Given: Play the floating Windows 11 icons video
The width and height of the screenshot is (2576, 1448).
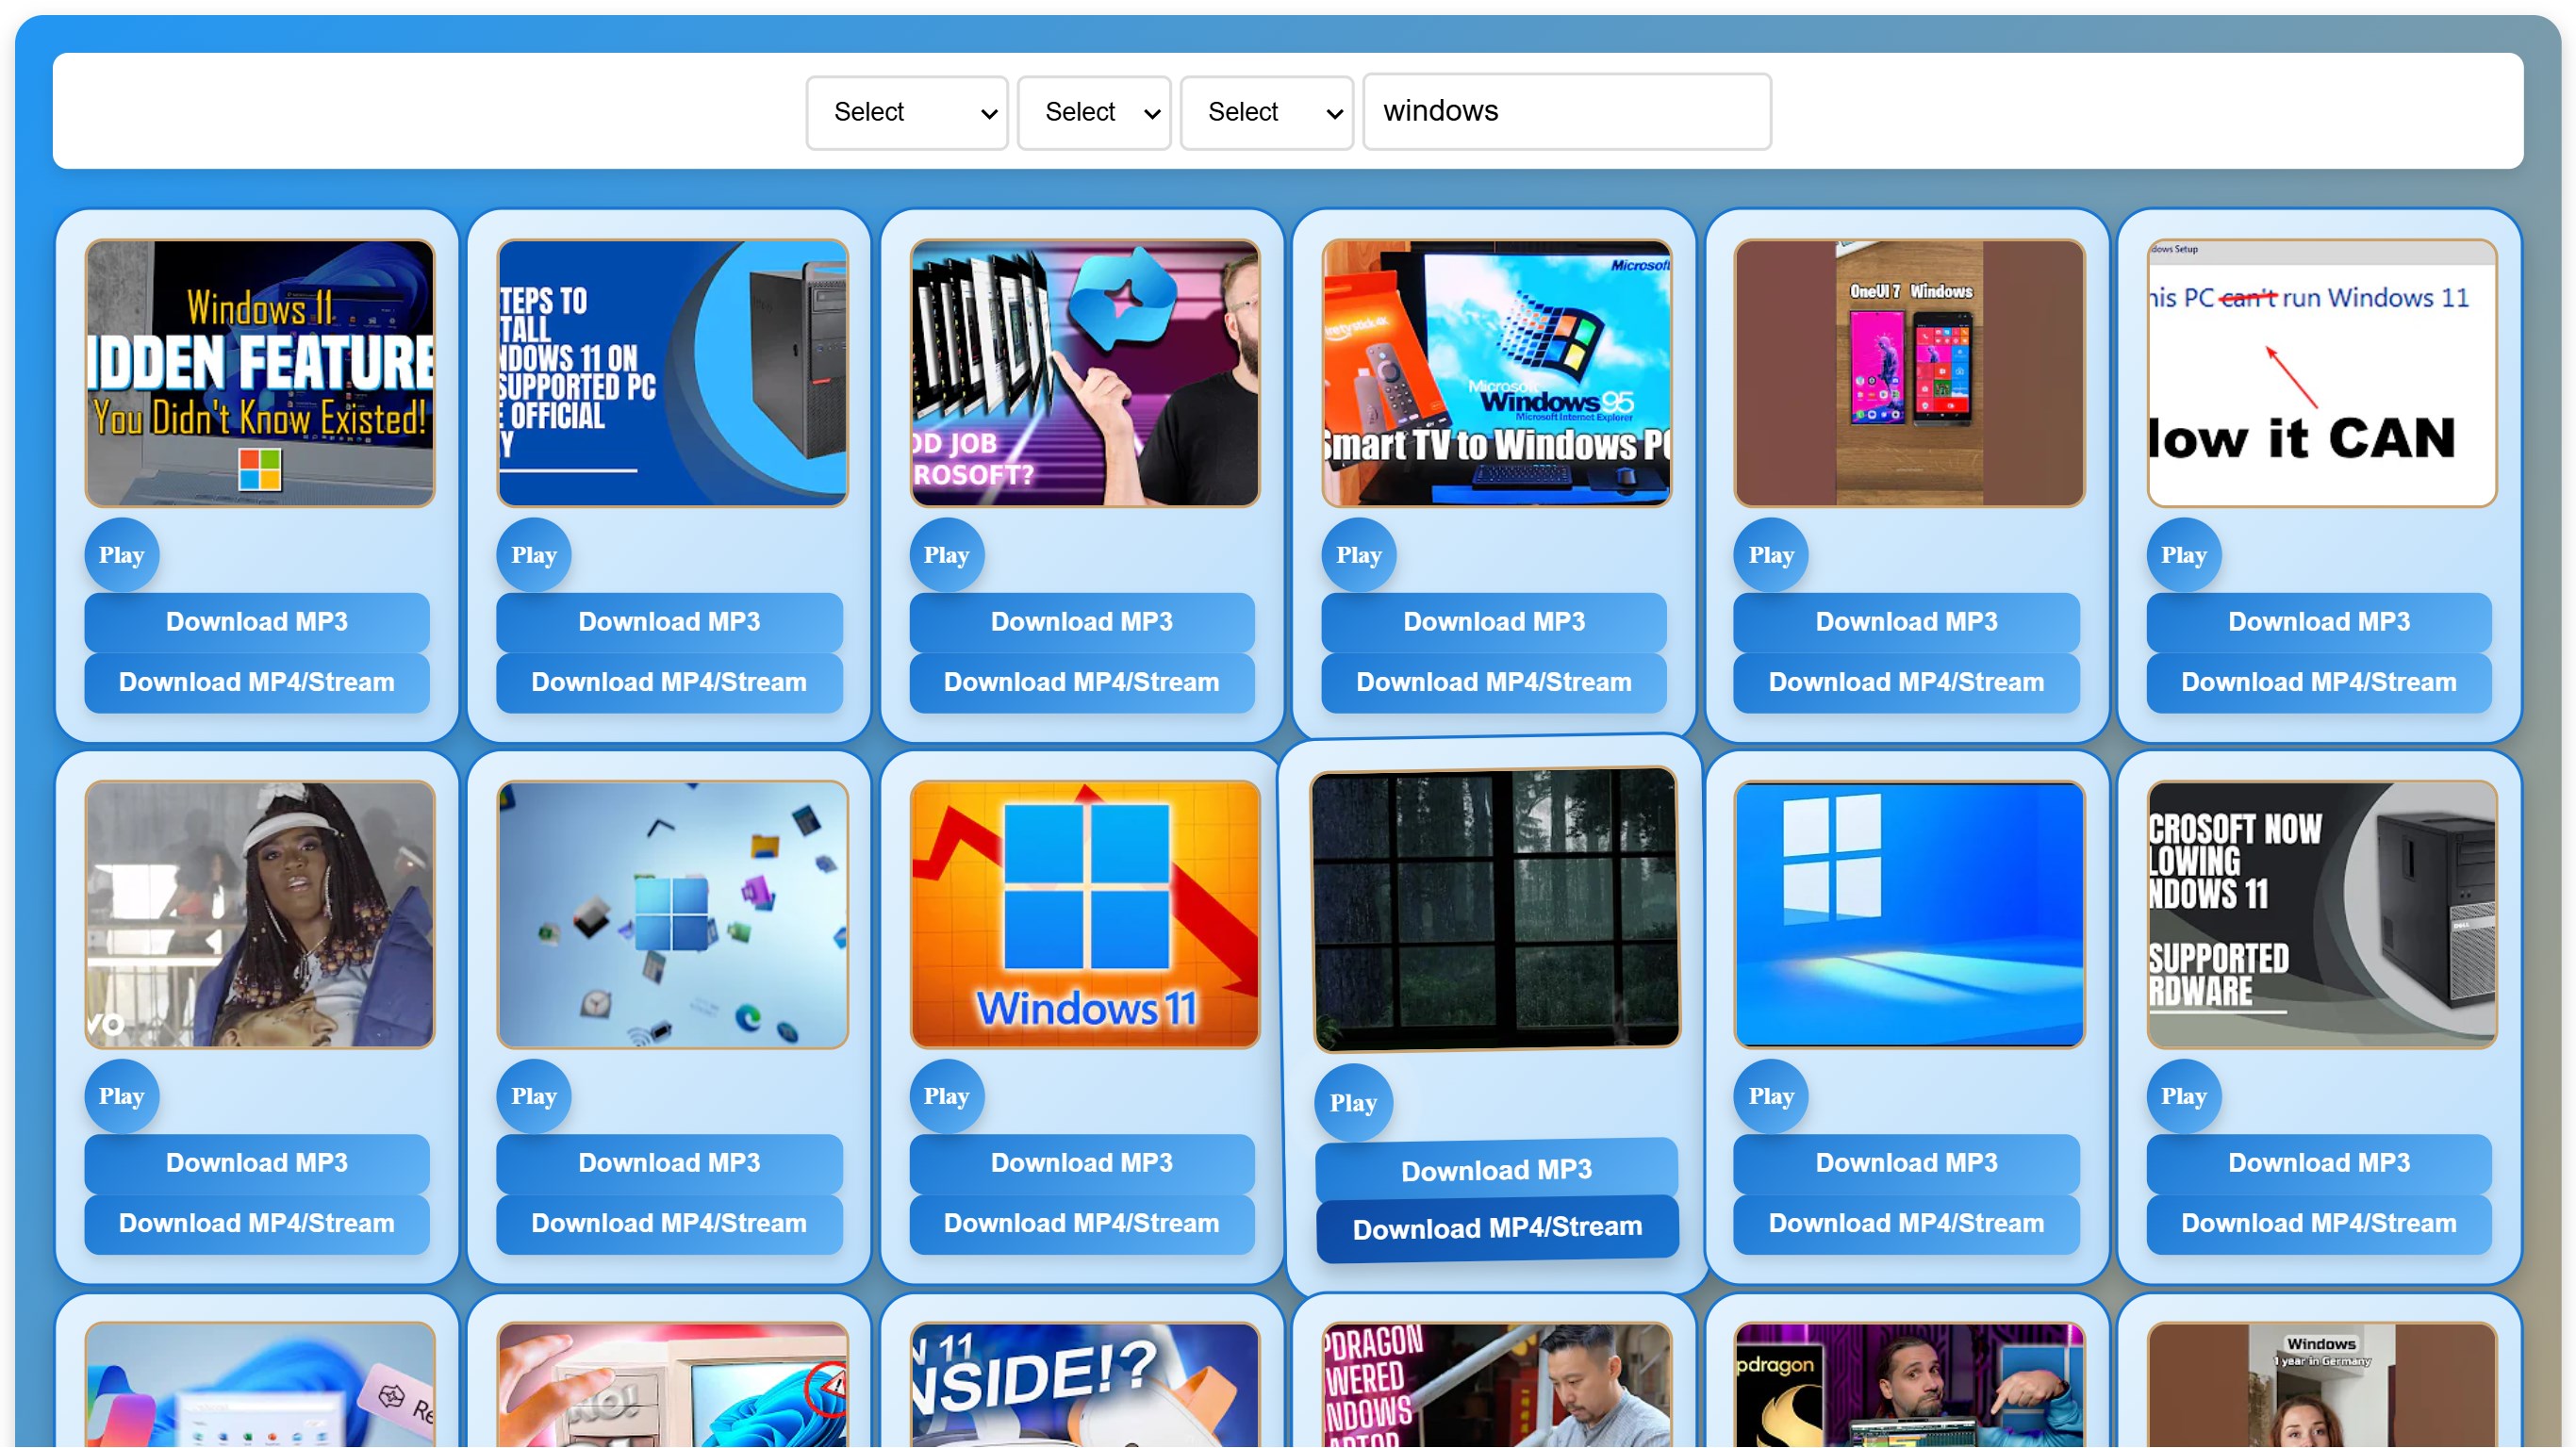Looking at the screenshot, I should coord(533,1096).
